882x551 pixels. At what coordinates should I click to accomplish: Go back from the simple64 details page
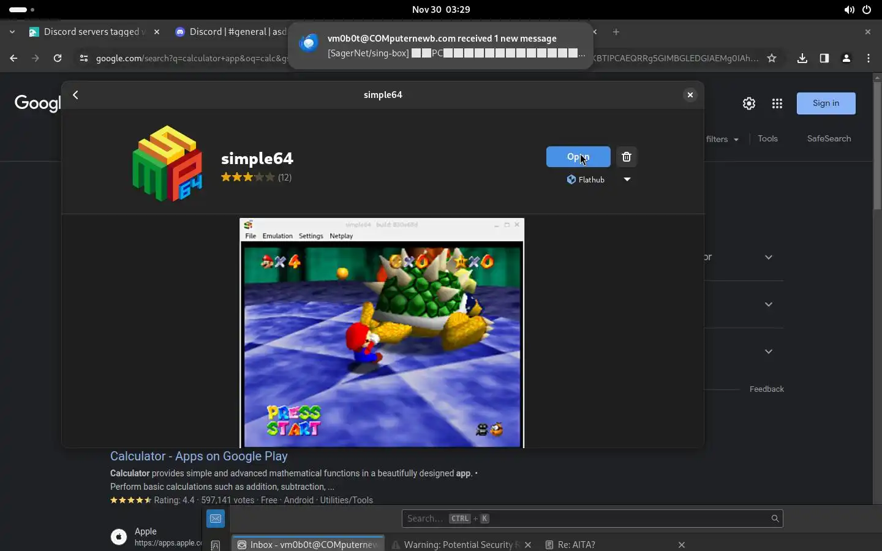tap(76, 95)
